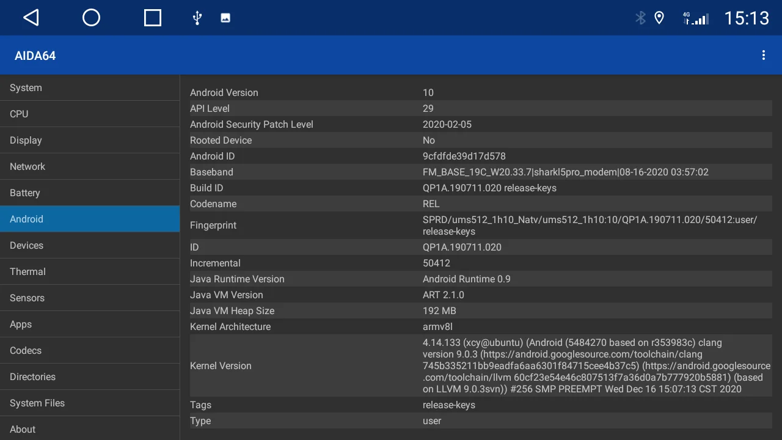Switch to the Display category
This screenshot has height=440, width=782.
click(x=90, y=141)
